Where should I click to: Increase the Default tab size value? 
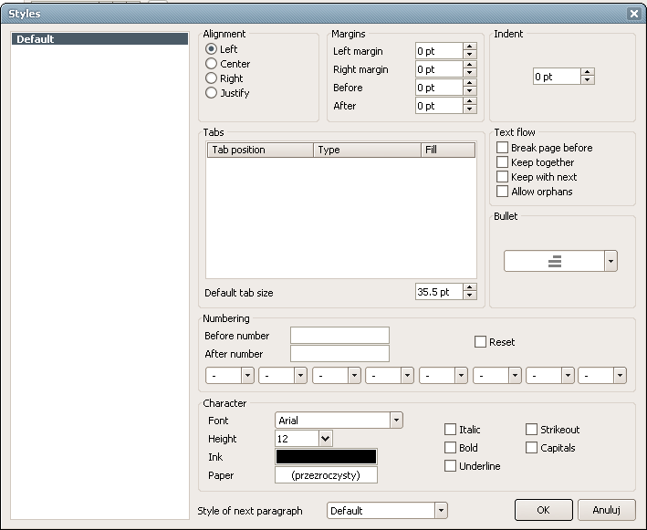(470, 288)
